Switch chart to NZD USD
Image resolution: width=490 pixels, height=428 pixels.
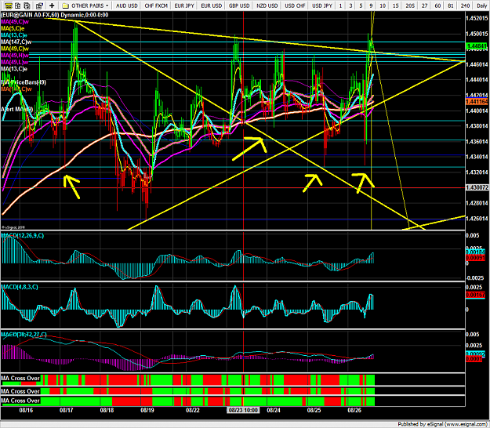point(267,5)
